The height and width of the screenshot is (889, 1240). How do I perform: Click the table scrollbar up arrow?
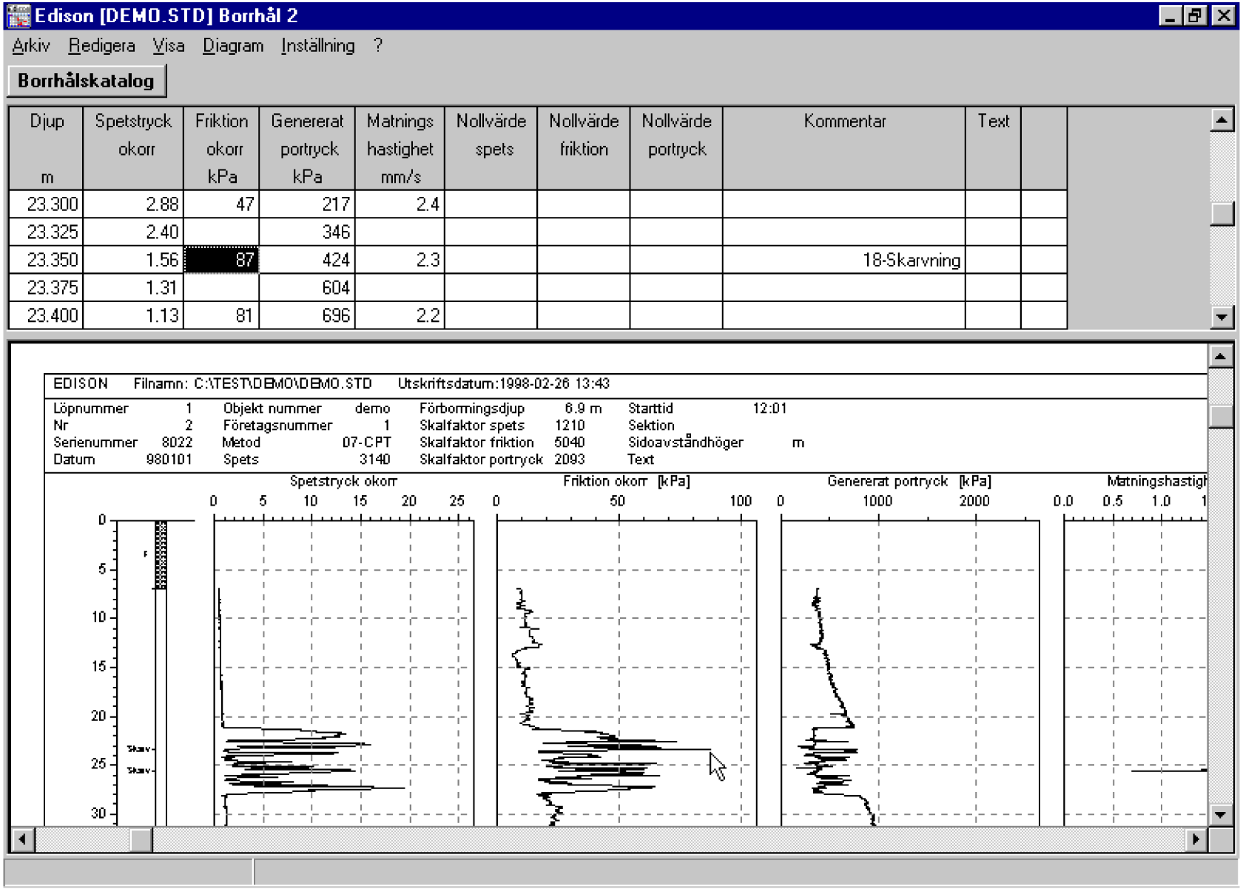click(x=1222, y=119)
